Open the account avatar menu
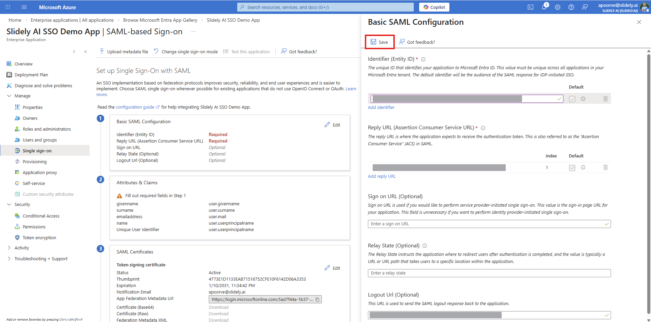This screenshot has width=651, height=322. [x=644, y=7]
